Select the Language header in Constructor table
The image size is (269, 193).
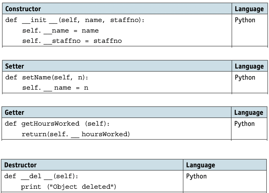pyautogui.click(x=249, y=9)
